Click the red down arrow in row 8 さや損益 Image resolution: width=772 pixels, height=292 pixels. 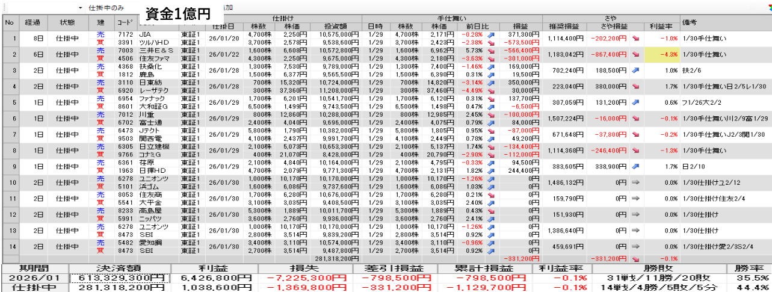pyautogui.click(x=636, y=149)
